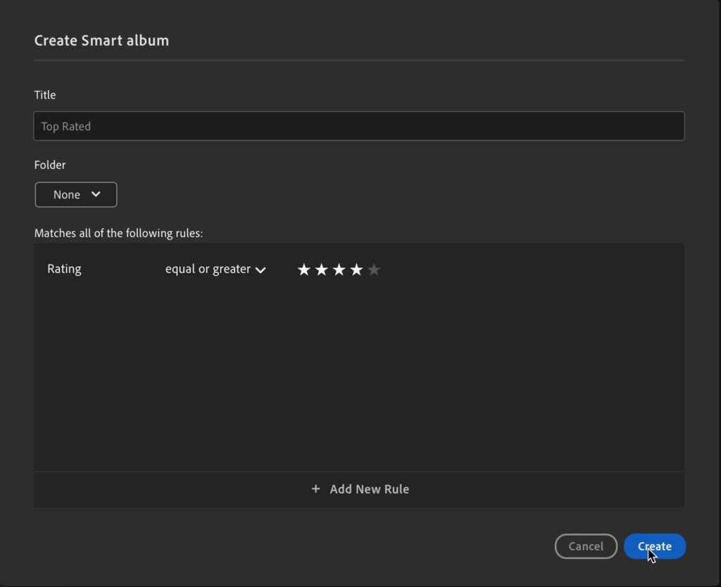Click the Folder label text
Viewport: 721px width, 587px height.
[50, 165]
